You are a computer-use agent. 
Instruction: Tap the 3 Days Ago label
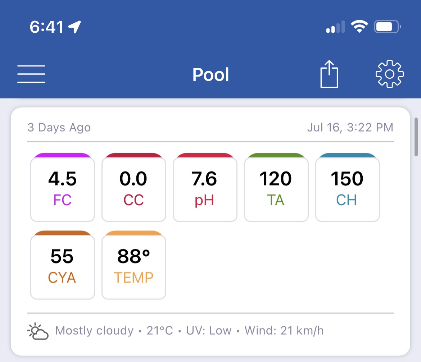coord(59,127)
